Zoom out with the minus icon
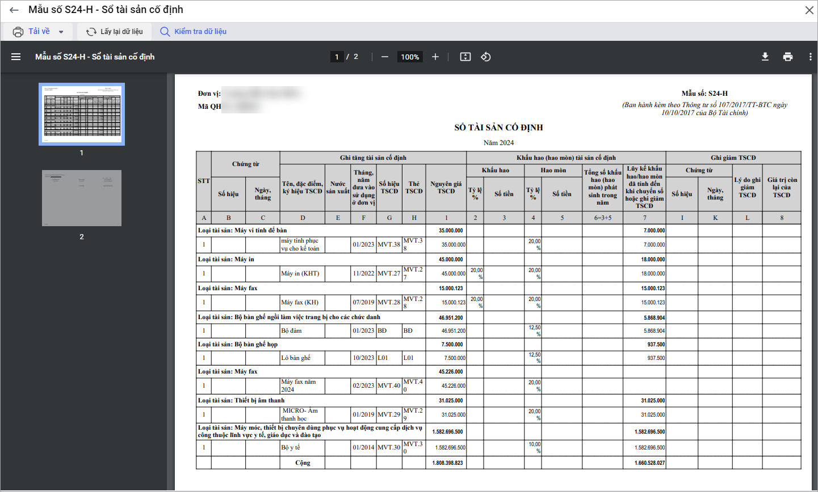 (x=385, y=57)
